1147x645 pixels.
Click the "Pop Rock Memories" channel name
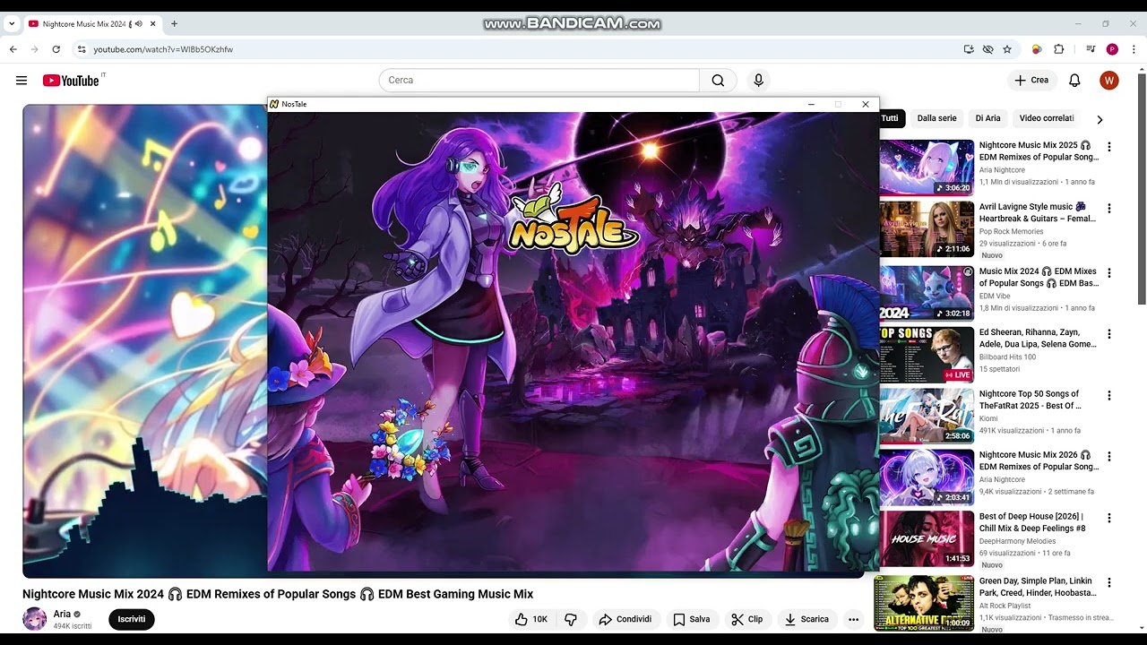tap(1011, 232)
